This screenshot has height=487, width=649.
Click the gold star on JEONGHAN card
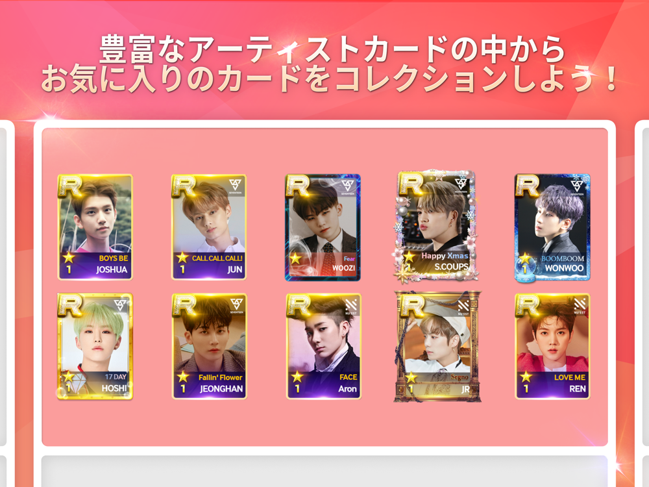182,377
